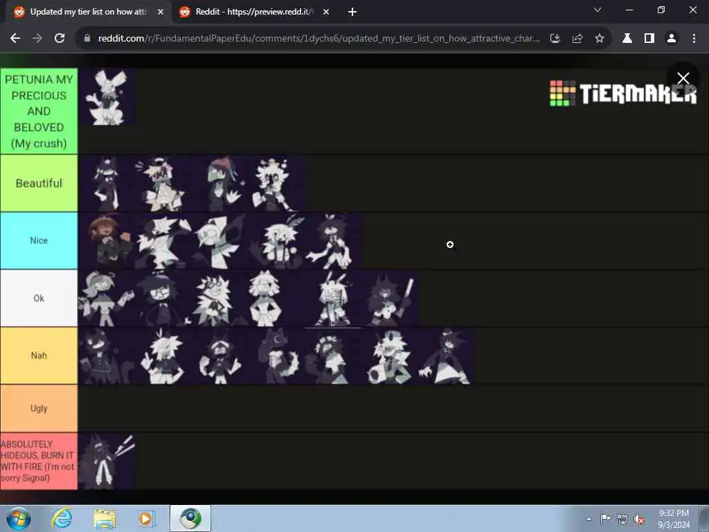The height and width of the screenshot is (532, 709).
Task: Open the Windows Start menu
Action: pos(18,518)
